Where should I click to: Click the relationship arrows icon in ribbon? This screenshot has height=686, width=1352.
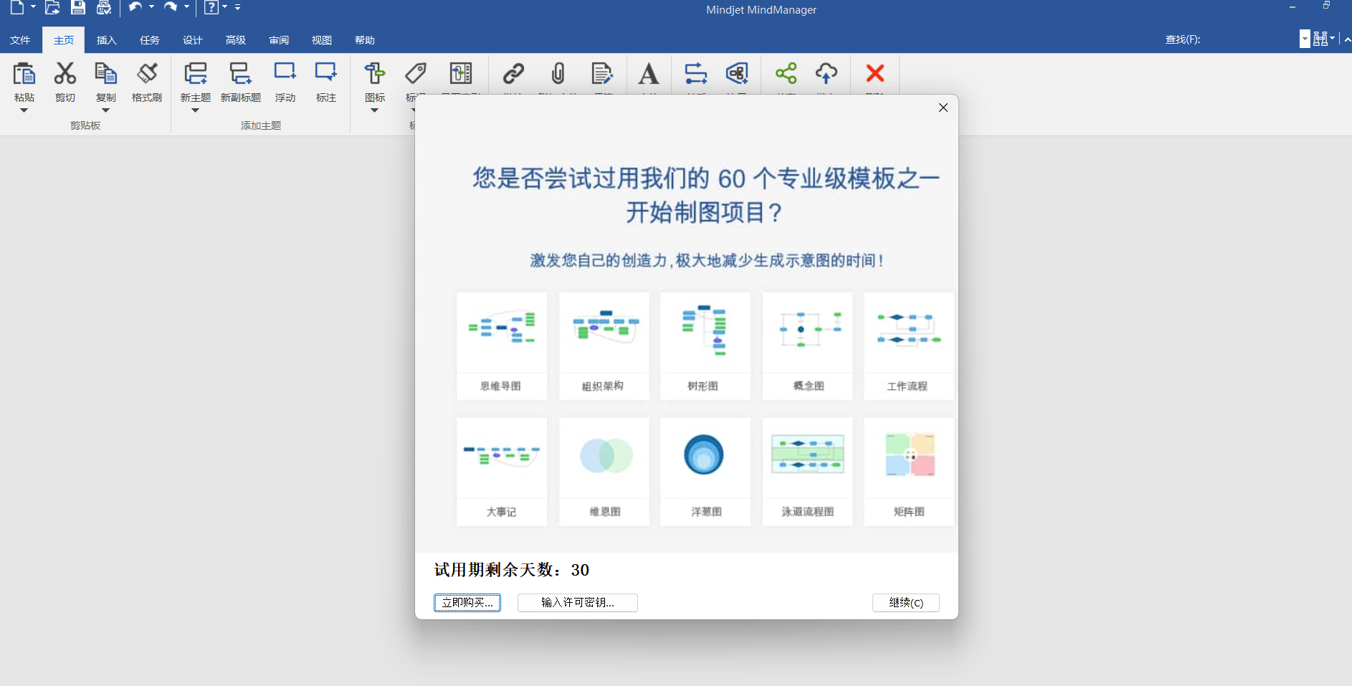click(695, 73)
